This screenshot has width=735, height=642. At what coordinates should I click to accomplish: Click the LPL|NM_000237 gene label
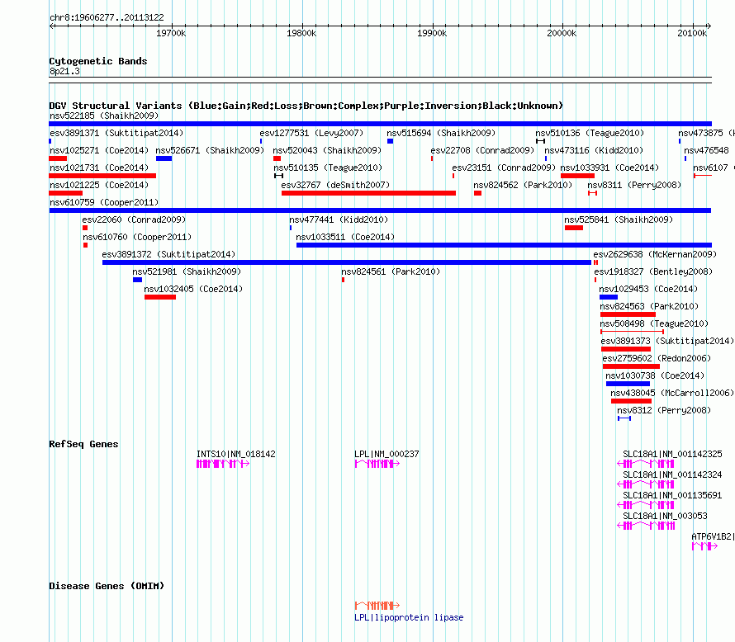click(x=386, y=454)
